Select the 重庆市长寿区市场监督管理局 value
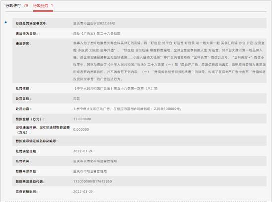 point(95,162)
